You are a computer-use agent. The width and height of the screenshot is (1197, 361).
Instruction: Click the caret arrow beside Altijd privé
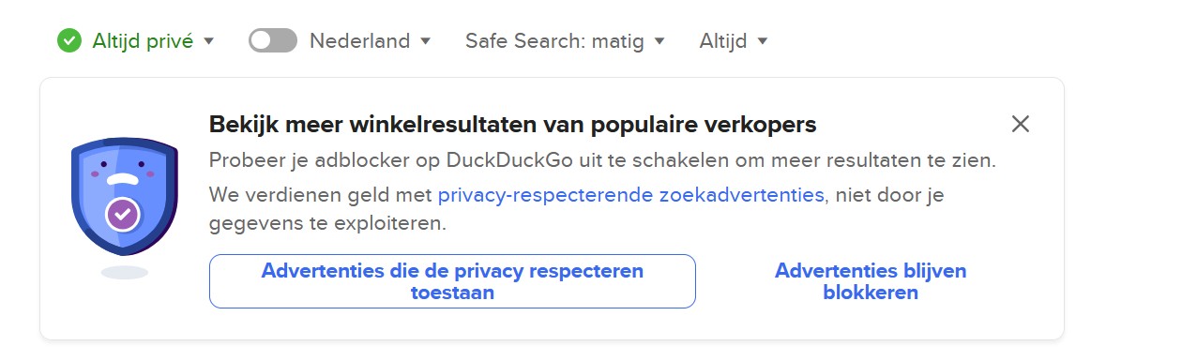pyautogui.click(x=209, y=41)
